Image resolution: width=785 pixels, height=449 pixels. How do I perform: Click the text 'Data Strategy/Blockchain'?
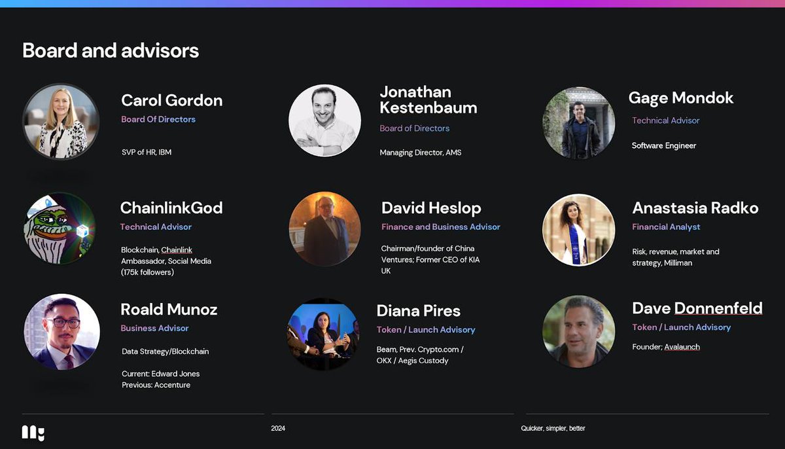[x=166, y=351]
